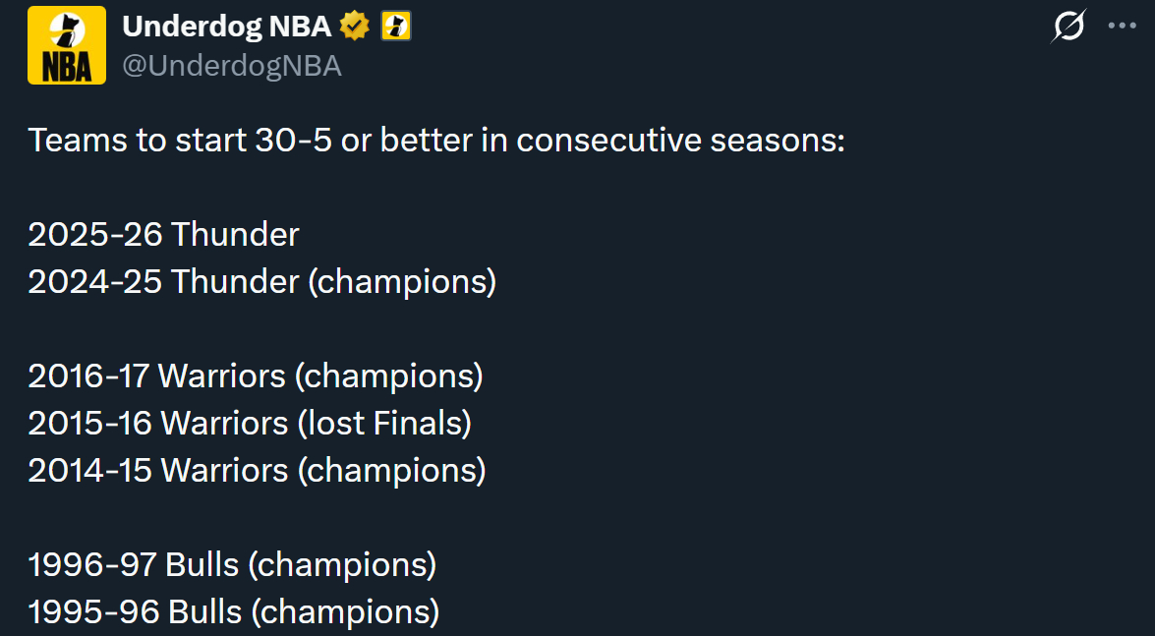1155x636 pixels.
Task: Click the '2014-15 Warriors' text
Action: pyautogui.click(x=157, y=471)
